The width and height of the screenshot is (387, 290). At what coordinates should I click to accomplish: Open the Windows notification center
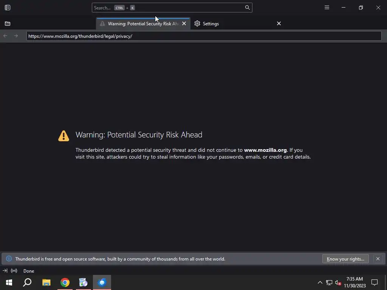click(375, 282)
